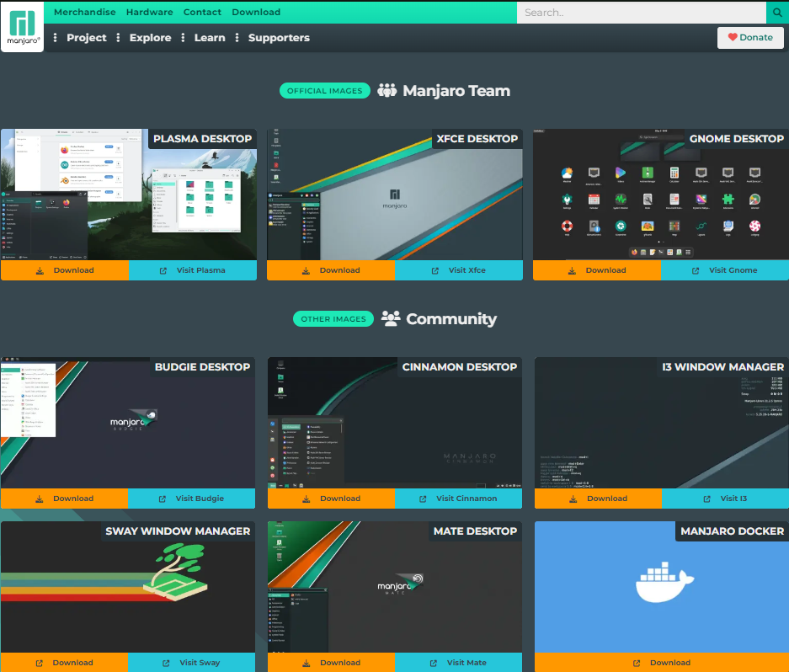Click the external-link icon on Visit Budgie
This screenshot has width=789, height=672.
coord(161,498)
